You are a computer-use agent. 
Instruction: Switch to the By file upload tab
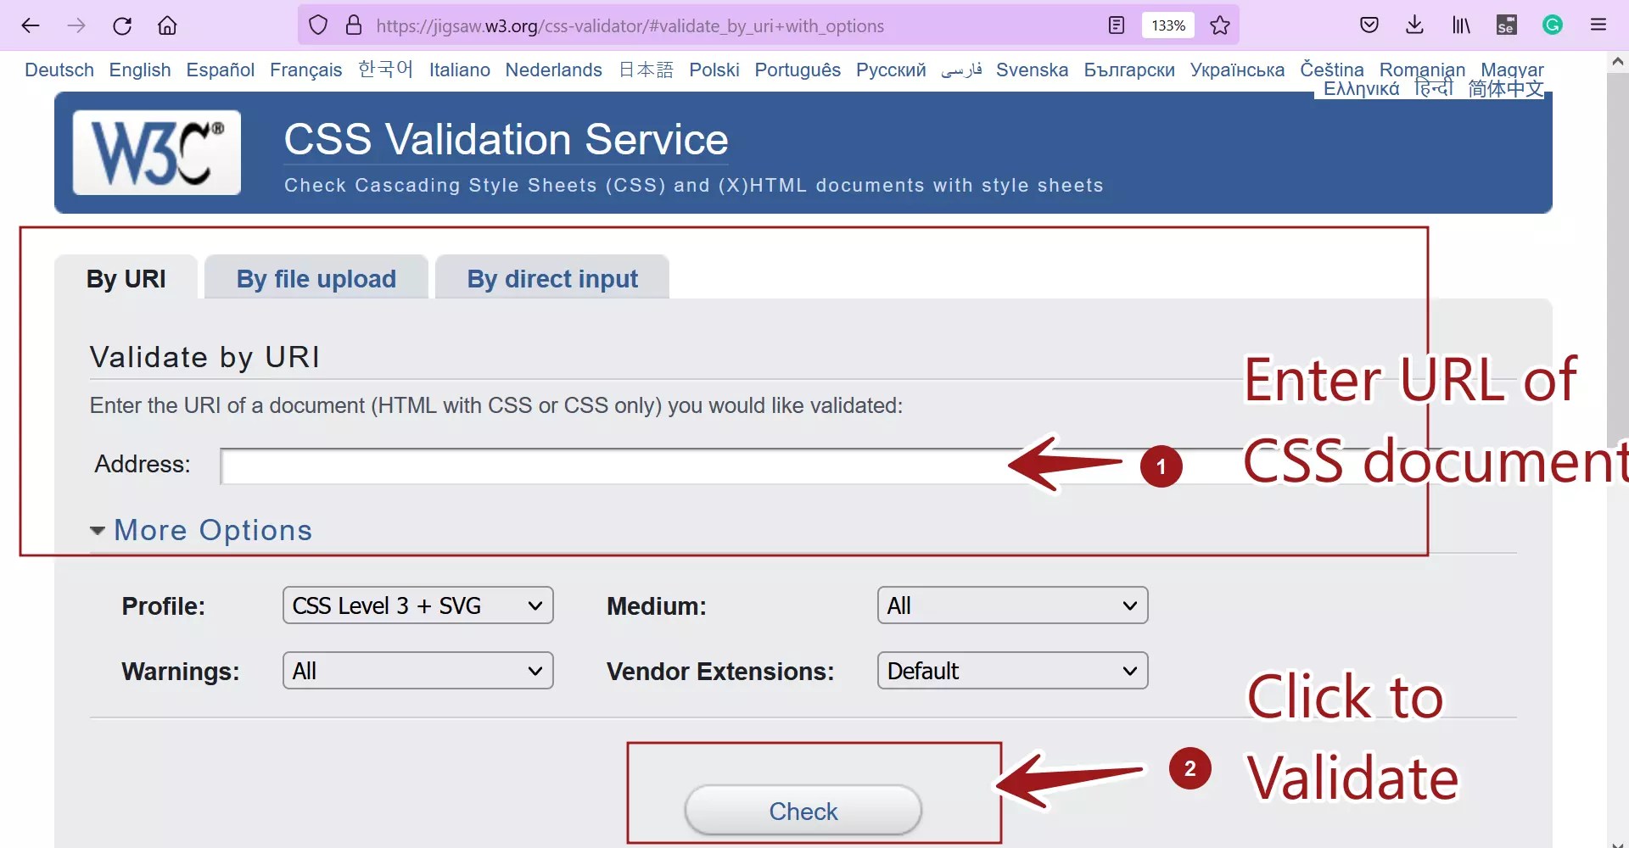(x=316, y=278)
